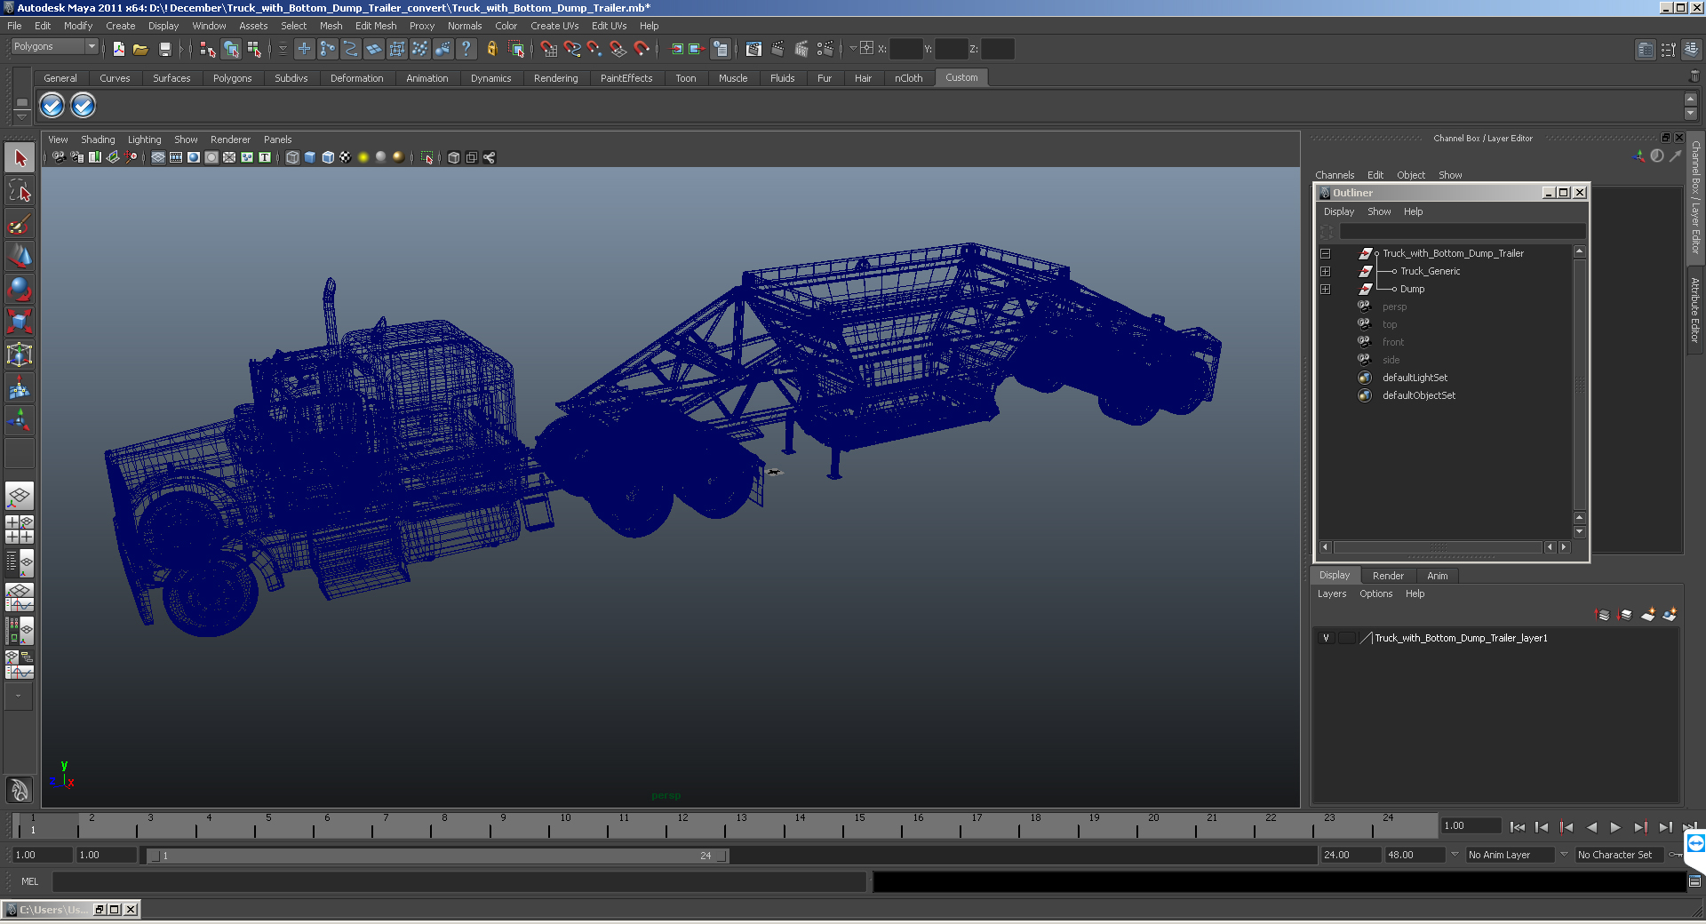Switch to Render layer tab
1706x924 pixels.
(x=1388, y=576)
